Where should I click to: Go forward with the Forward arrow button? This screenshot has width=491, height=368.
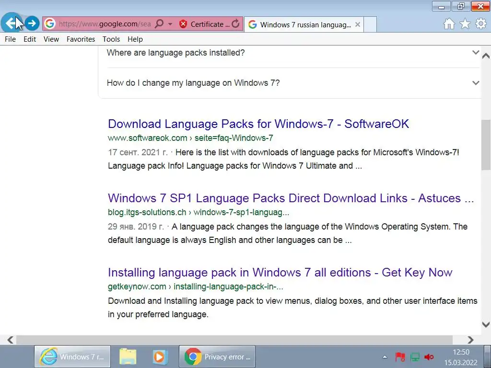coord(32,23)
